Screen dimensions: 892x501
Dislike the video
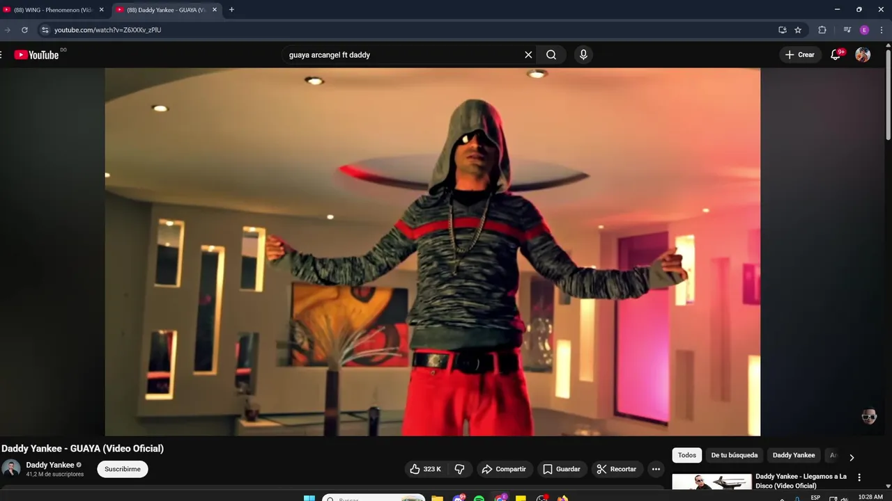coord(459,469)
